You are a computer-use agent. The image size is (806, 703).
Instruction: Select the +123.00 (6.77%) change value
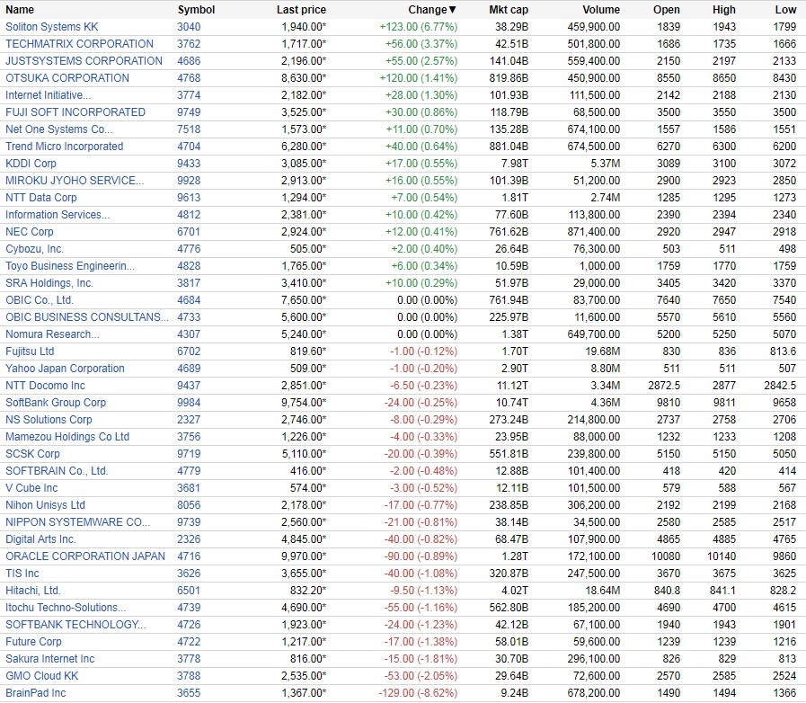pyautogui.click(x=419, y=27)
